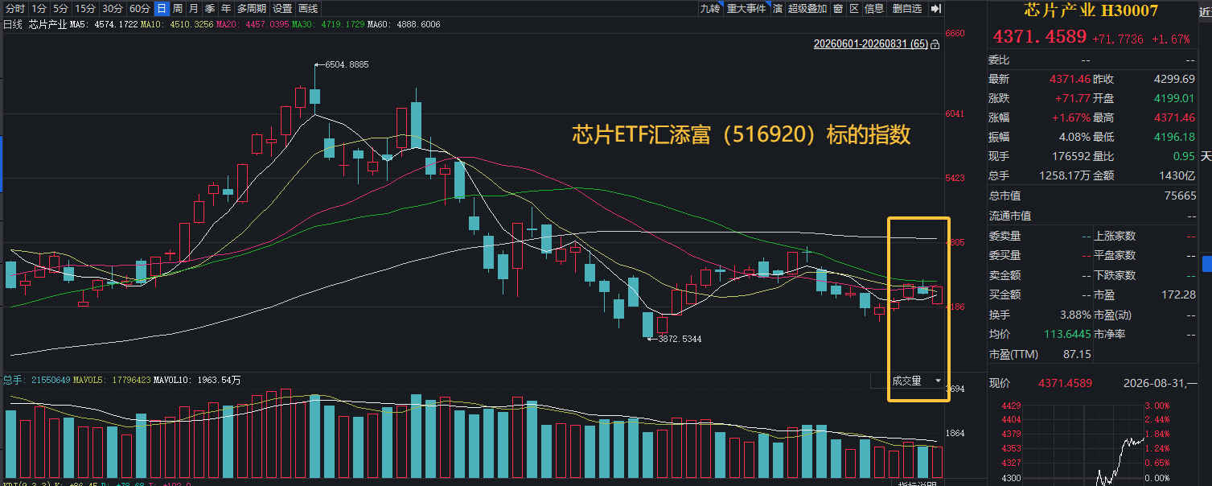Open the 多周期 multi-period view
The width and height of the screenshot is (1212, 486).
[x=252, y=9]
